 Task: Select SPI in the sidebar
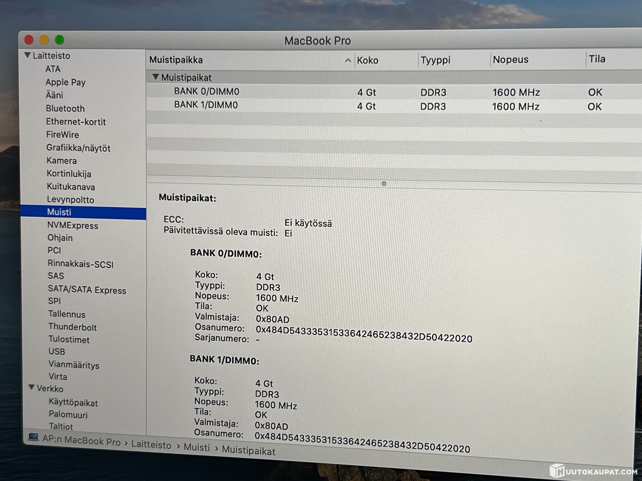tap(54, 301)
